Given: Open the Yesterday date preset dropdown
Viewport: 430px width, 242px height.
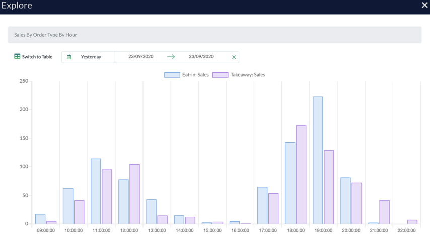Looking at the screenshot, I should coord(91,57).
